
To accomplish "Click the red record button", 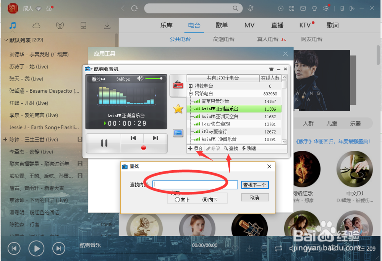I will tap(144, 148).
